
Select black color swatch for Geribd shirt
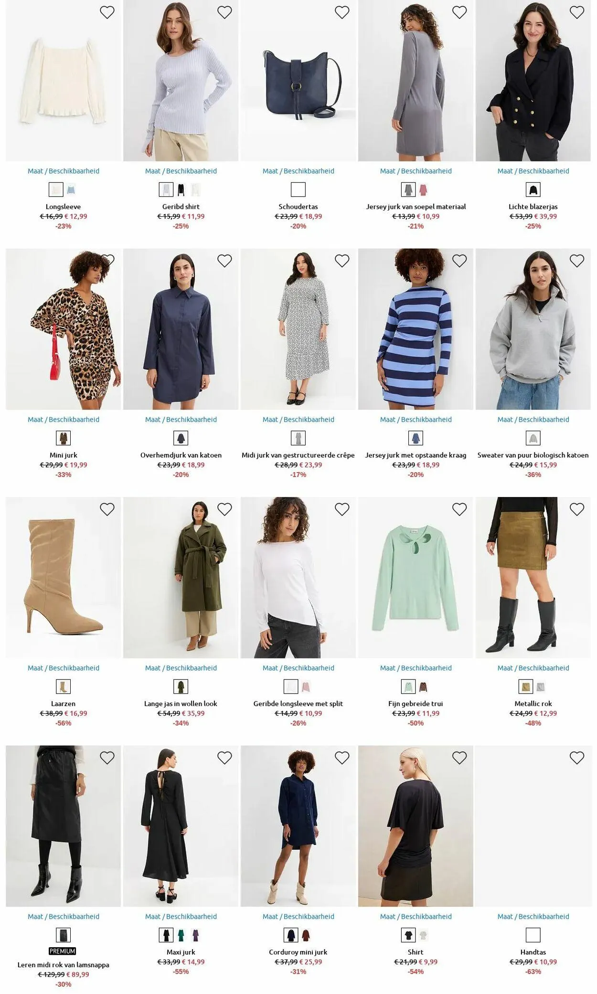(x=181, y=190)
